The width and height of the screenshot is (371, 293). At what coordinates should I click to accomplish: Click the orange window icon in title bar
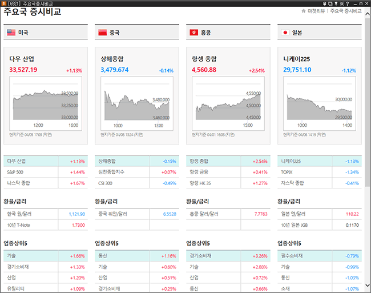click(3, 3)
